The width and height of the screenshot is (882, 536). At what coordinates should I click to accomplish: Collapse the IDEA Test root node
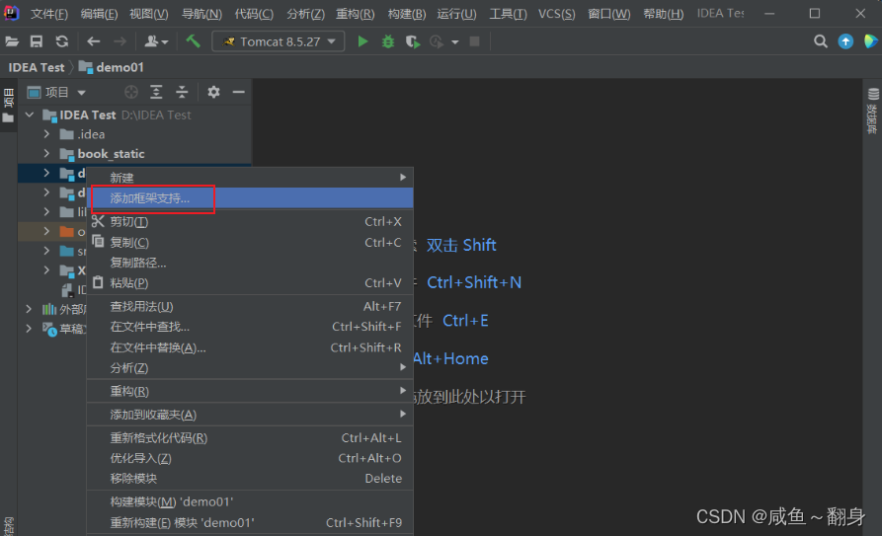pyautogui.click(x=30, y=115)
